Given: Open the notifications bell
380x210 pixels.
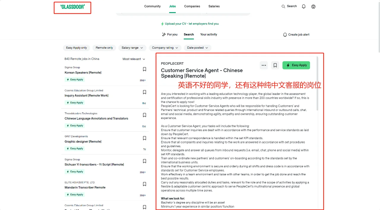Looking at the screenshot, I should 304,7.
